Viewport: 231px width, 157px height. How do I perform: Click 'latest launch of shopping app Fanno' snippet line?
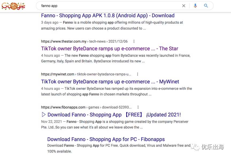[96, 94]
